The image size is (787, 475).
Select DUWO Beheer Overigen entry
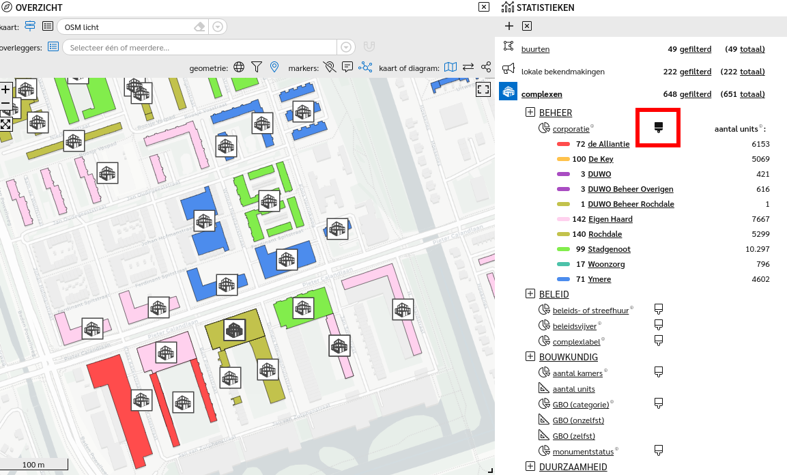(631, 189)
